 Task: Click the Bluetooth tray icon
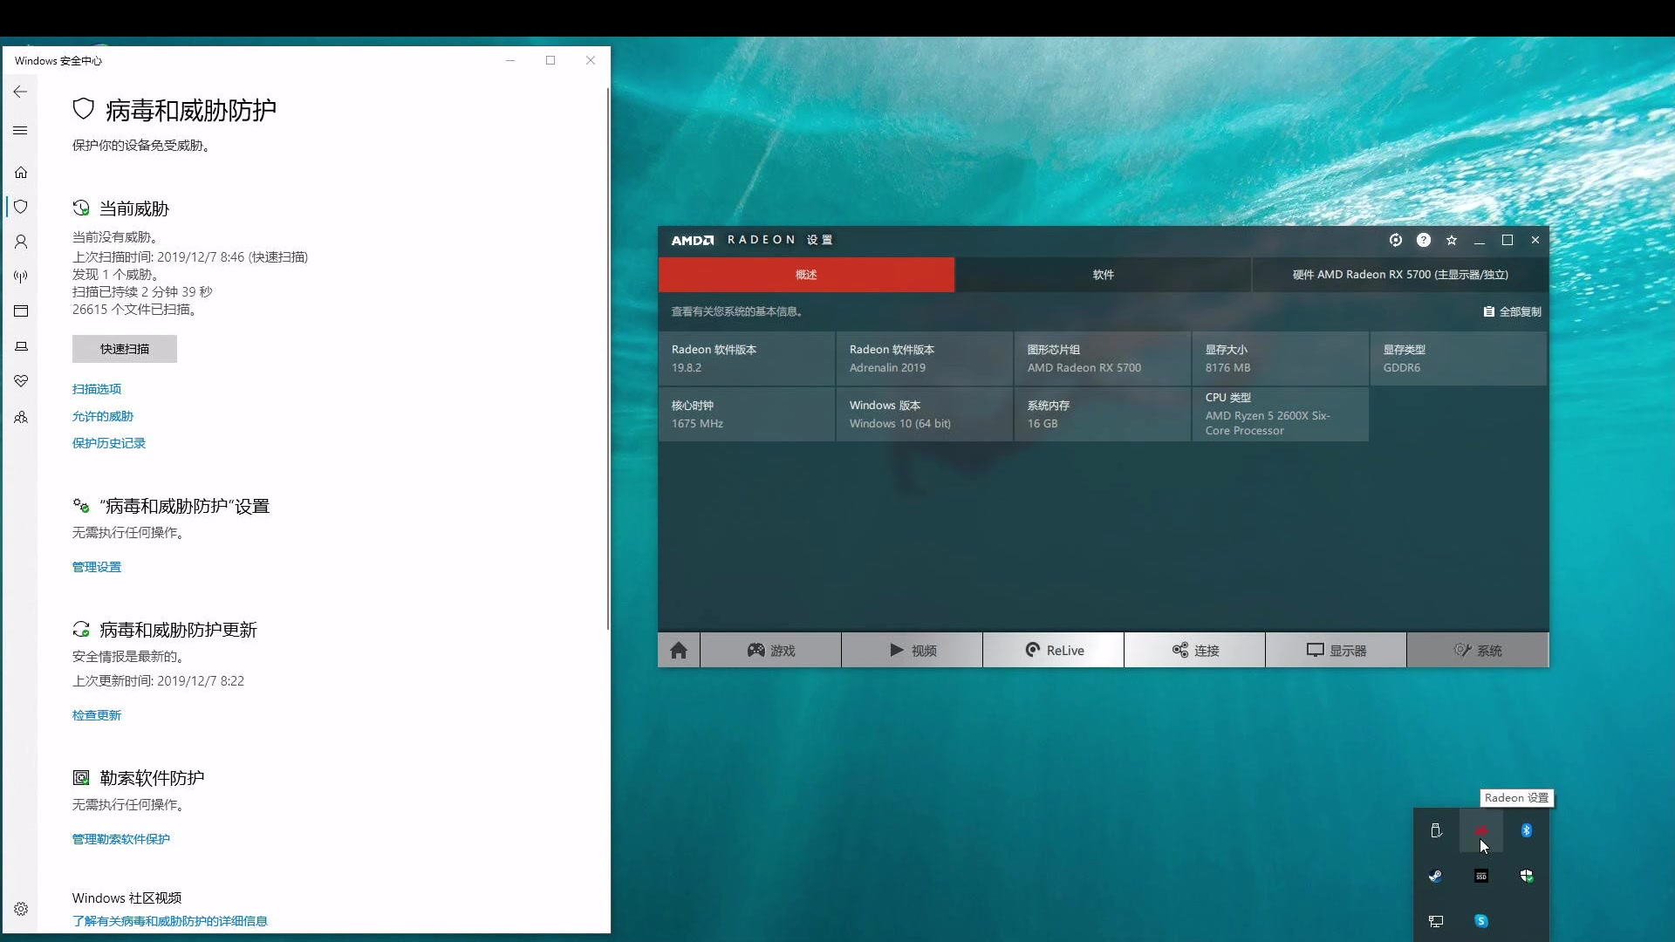pyautogui.click(x=1527, y=830)
